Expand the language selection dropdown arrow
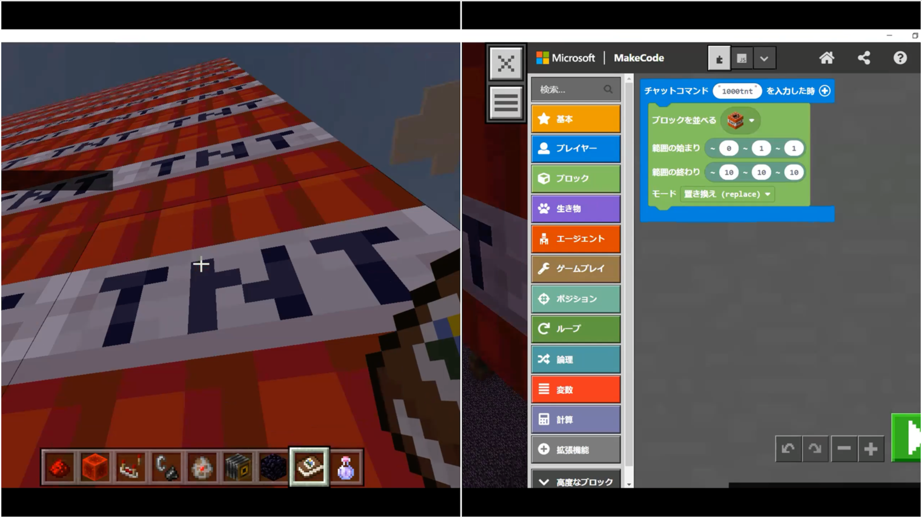 tap(764, 58)
